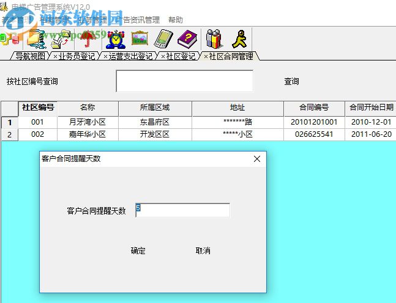
Task: Close the 社区合同管理 tab with its x
Action: coord(206,56)
